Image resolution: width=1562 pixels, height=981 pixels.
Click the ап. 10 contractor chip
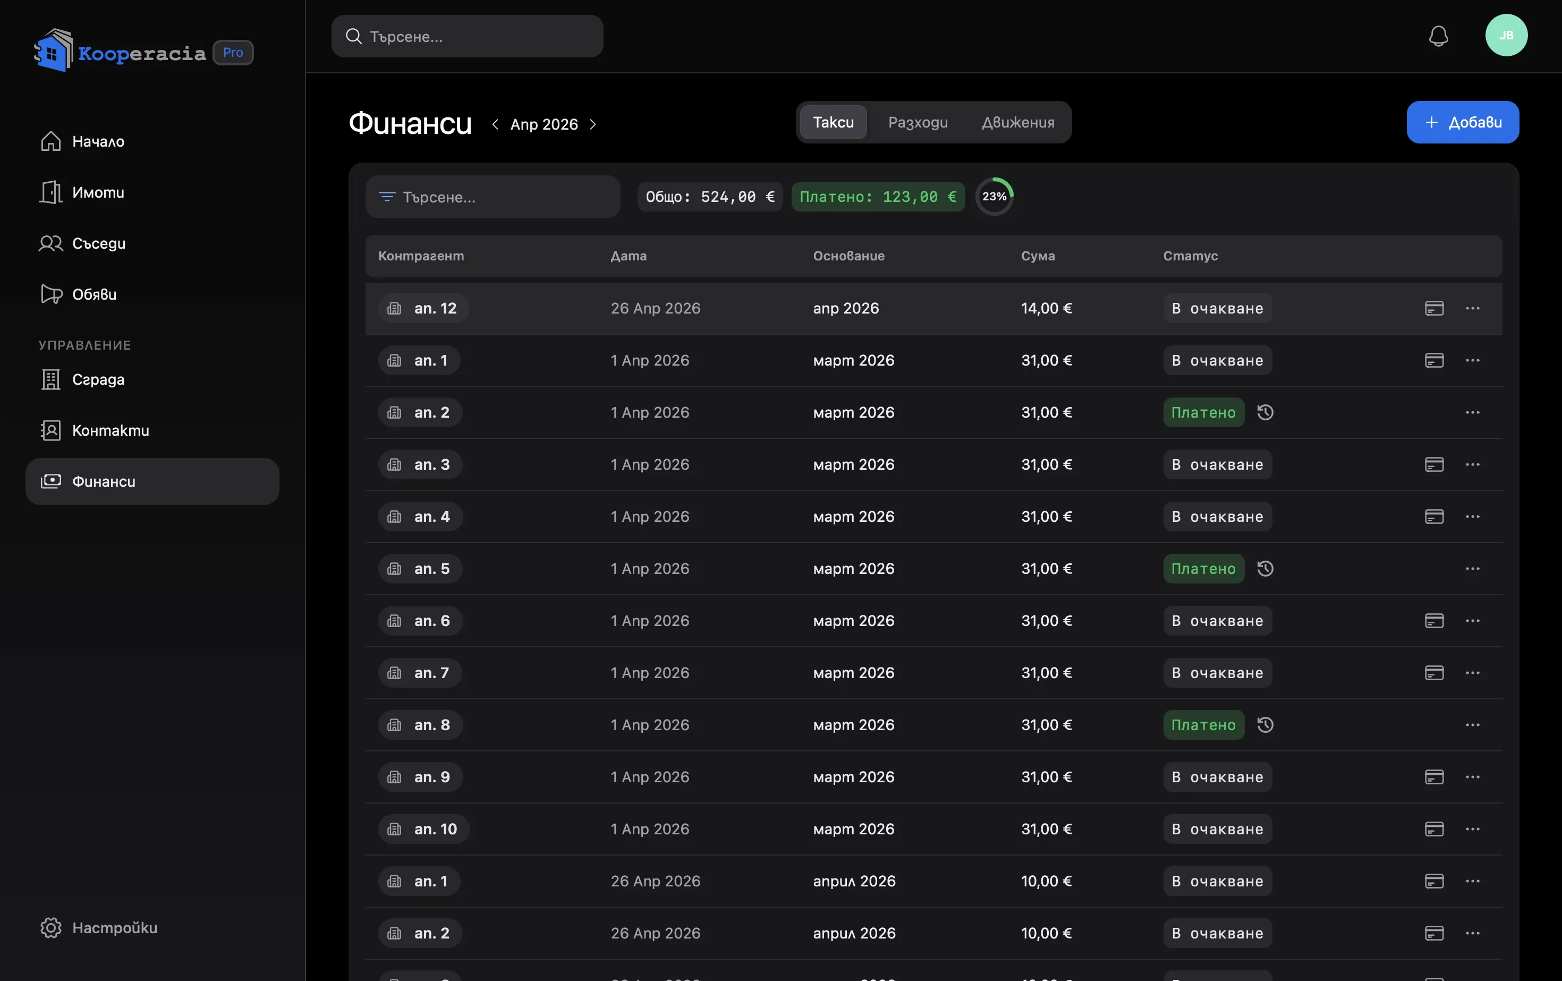coord(423,828)
